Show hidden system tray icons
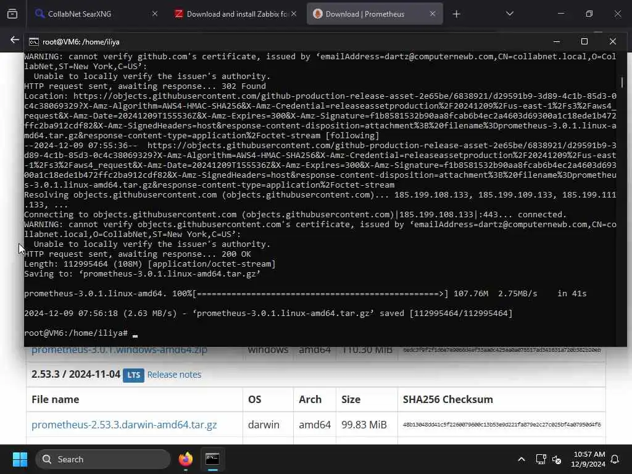Screen dimensions: 632x474 click(521, 459)
